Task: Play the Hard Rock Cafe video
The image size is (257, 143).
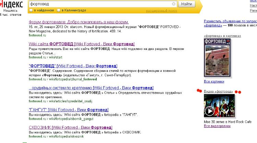Action: 219,106
